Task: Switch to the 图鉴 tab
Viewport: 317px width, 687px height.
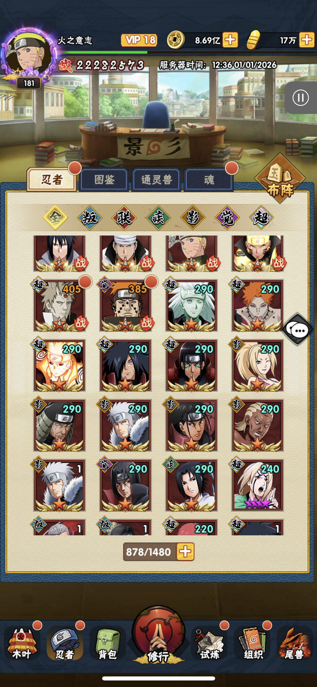Action: 104,180
